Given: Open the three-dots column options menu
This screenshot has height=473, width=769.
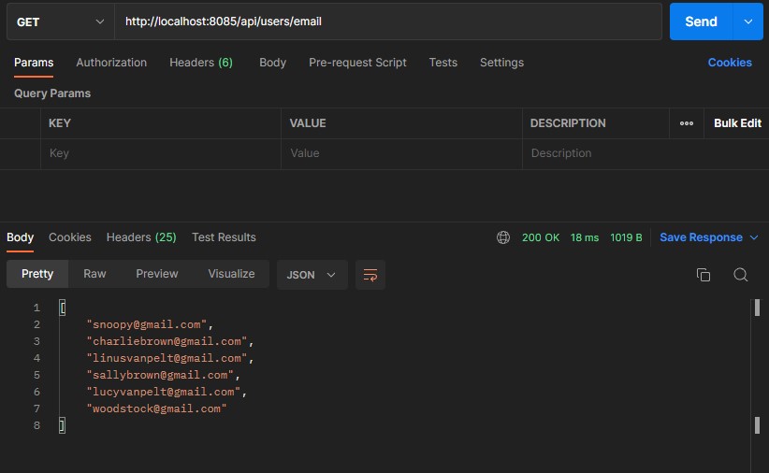Looking at the screenshot, I should click(x=687, y=123).
